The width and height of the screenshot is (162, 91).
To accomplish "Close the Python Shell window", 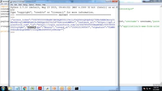I will coord(115,1).
